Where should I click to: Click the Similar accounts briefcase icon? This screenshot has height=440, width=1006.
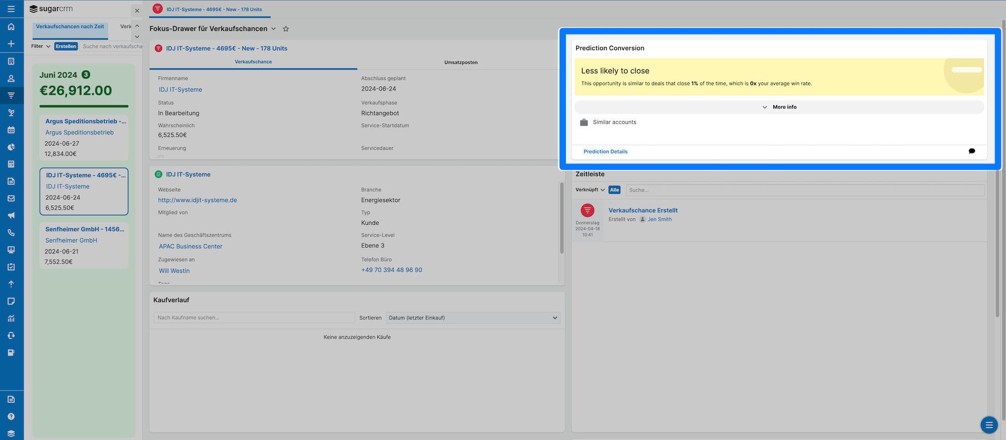pyautogui.click(x=584, y=122)
